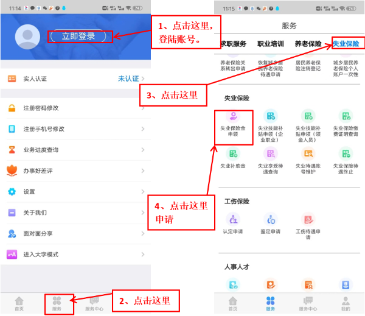Image resolution: width=365 pixels, height=316 pixels.
Task: Tap the profile avatar placeholder
Action: [27, 37]
